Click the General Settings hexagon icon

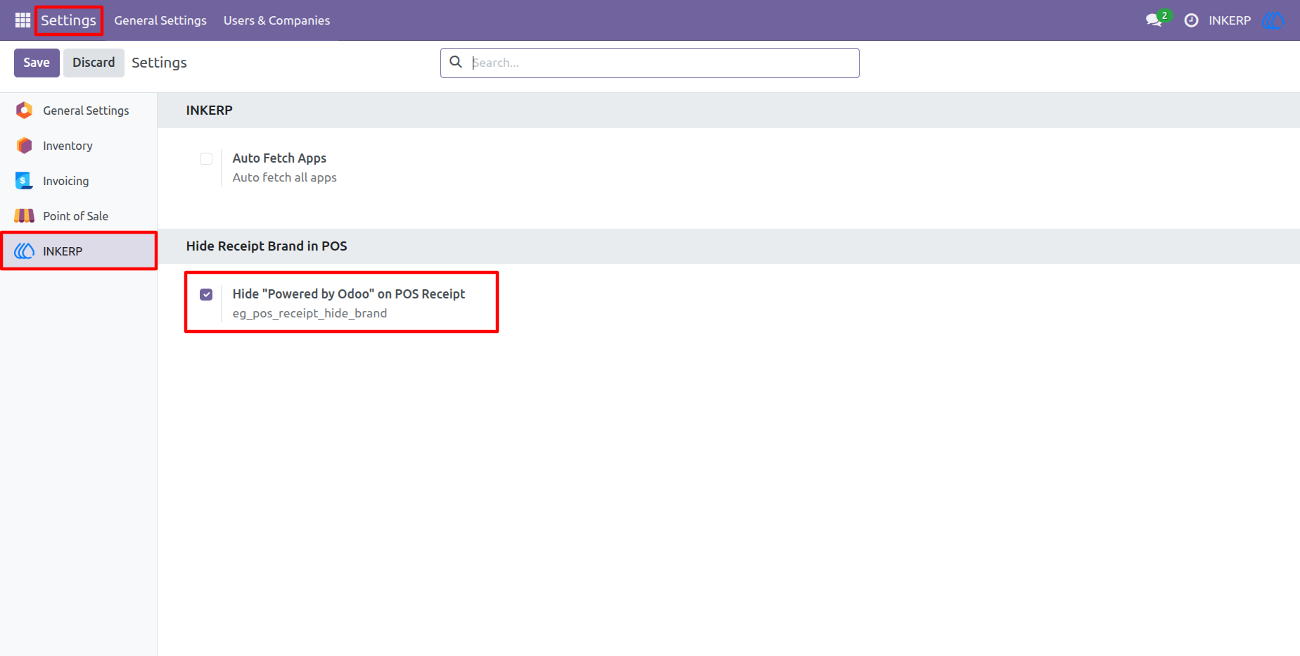click(25, 111)
